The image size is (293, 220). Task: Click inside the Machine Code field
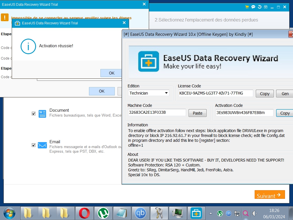(x=157, y=113)
